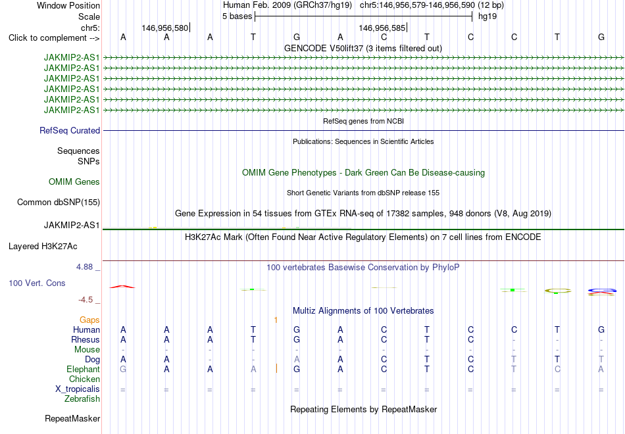
Task: Click the 146,956,585 position label
Action: pyautogui.click(x=382, y=28)
